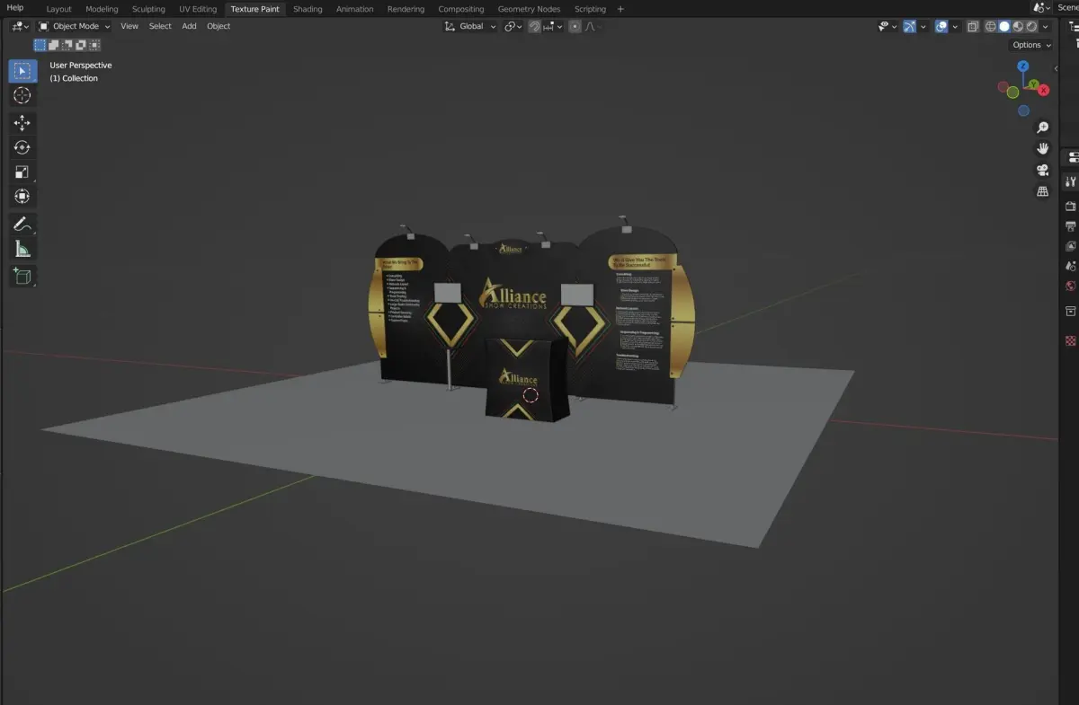
Task: Pick the Rotate tool
Action: click(22, 147)
